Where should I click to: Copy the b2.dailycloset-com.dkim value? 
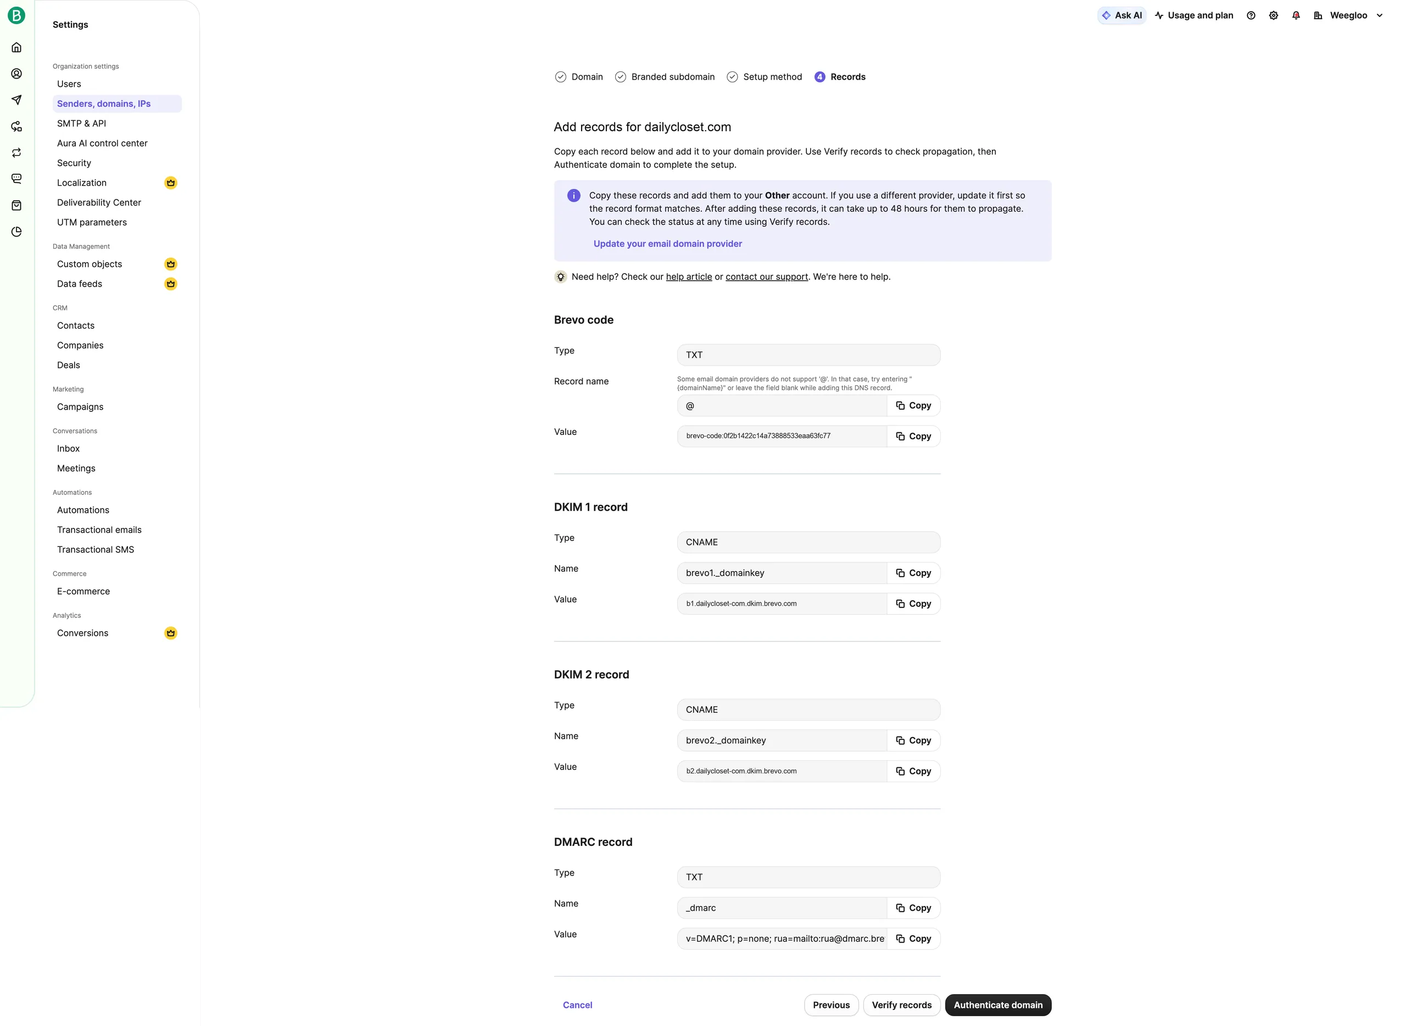tap(913, 771)
